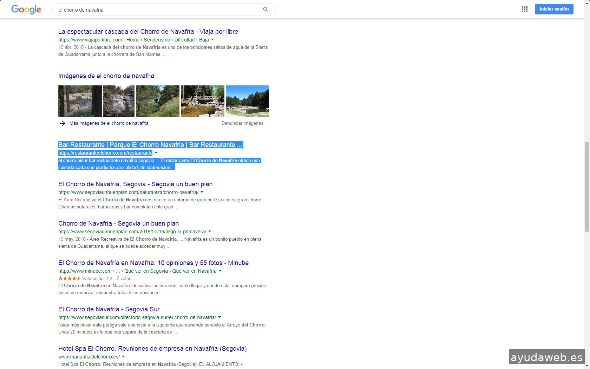Expand dropdown arrow next to viajaporlibre.com URL
The width and height of the screenshot is (590, 369).
(x=212, y=40)
